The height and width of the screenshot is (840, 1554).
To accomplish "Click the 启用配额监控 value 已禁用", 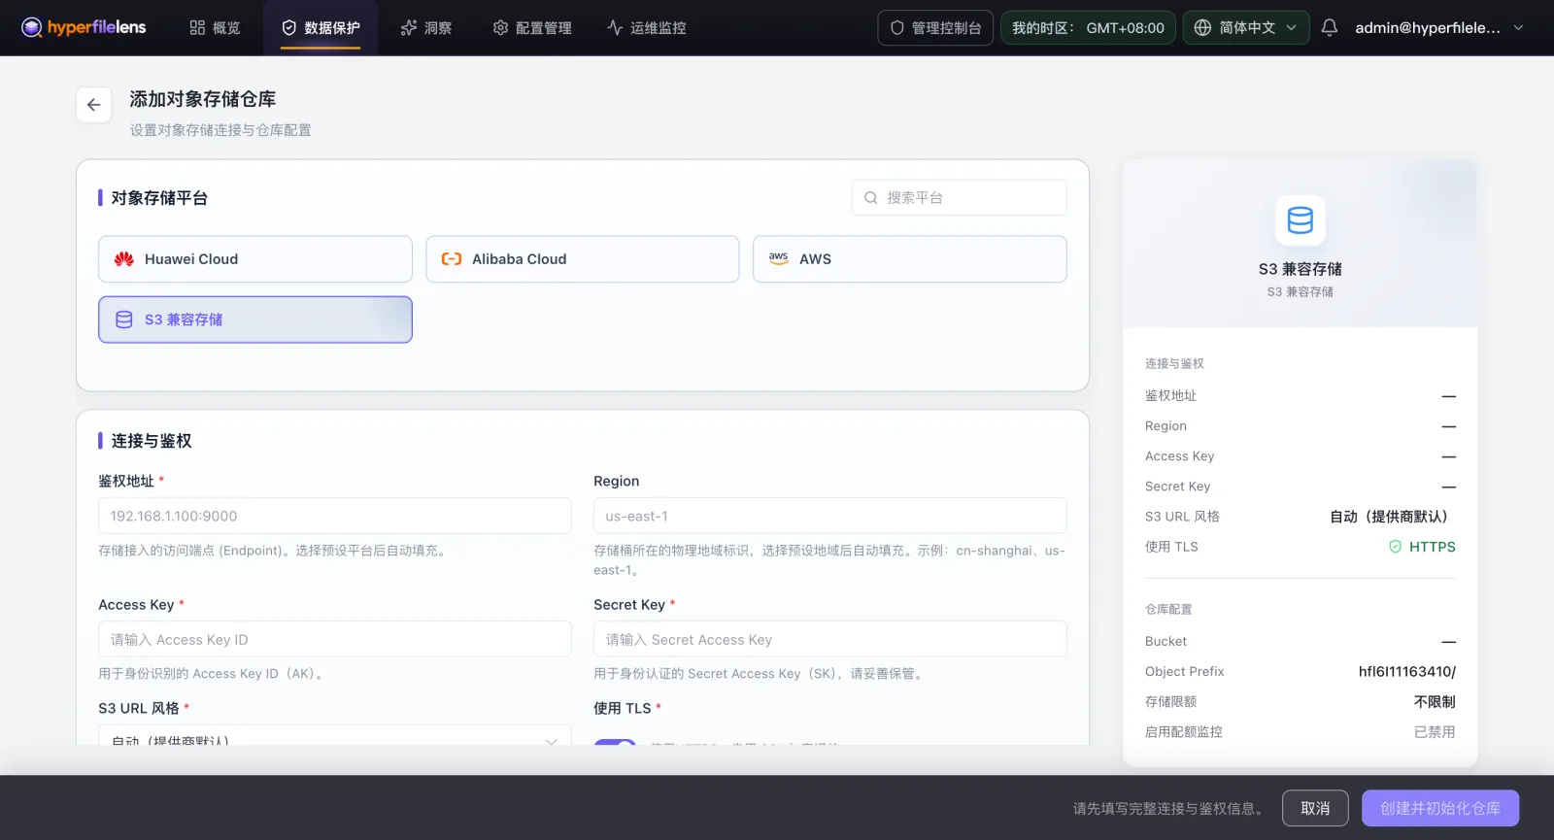I will click(1435, 731).
